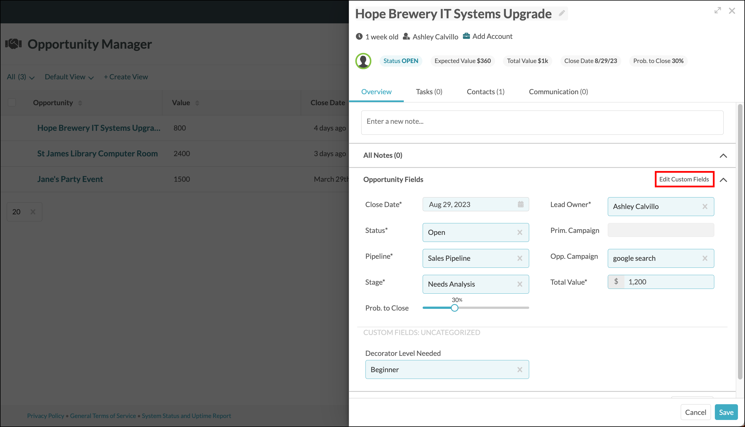Click the Close Date column header
The image size is (745, 427).
point(327,103)
